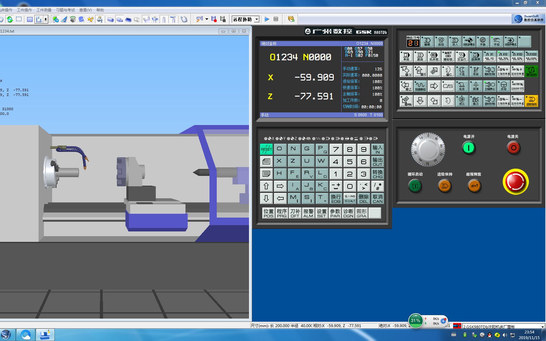The width and height of the screenshot is (546, 341).
Task: Toggle the 选择停 optional stop key
Action: pos(476,56)
